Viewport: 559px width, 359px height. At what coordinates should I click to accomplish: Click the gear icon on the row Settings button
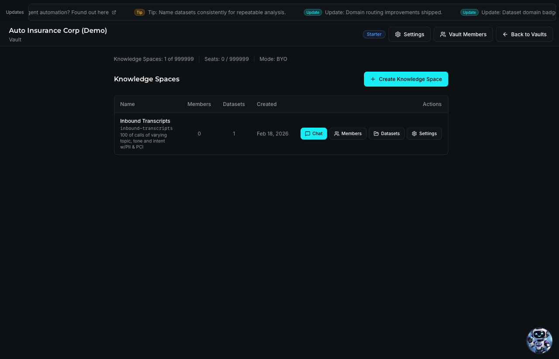click(414, 133)
